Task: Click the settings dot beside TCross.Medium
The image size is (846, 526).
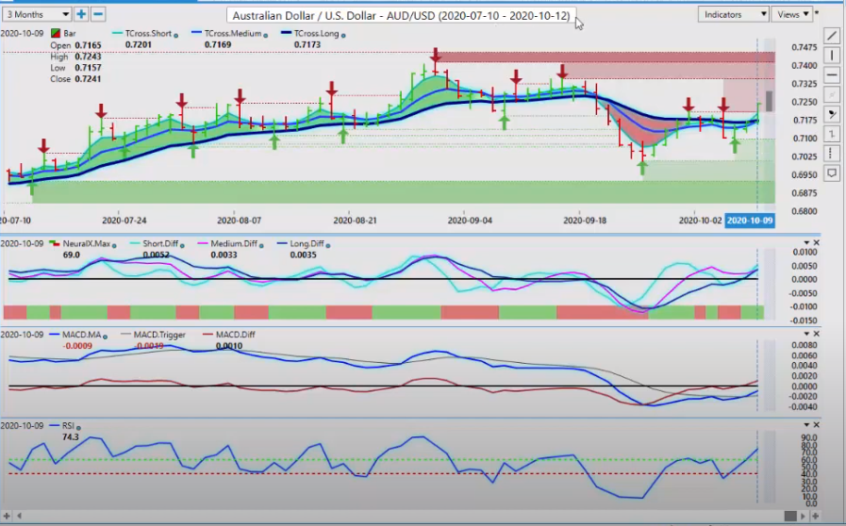Action: (265, 35)
